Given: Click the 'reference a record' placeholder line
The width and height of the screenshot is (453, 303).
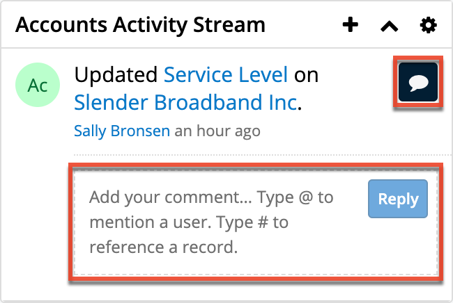Looking at the screenshot, I should 163,247.
